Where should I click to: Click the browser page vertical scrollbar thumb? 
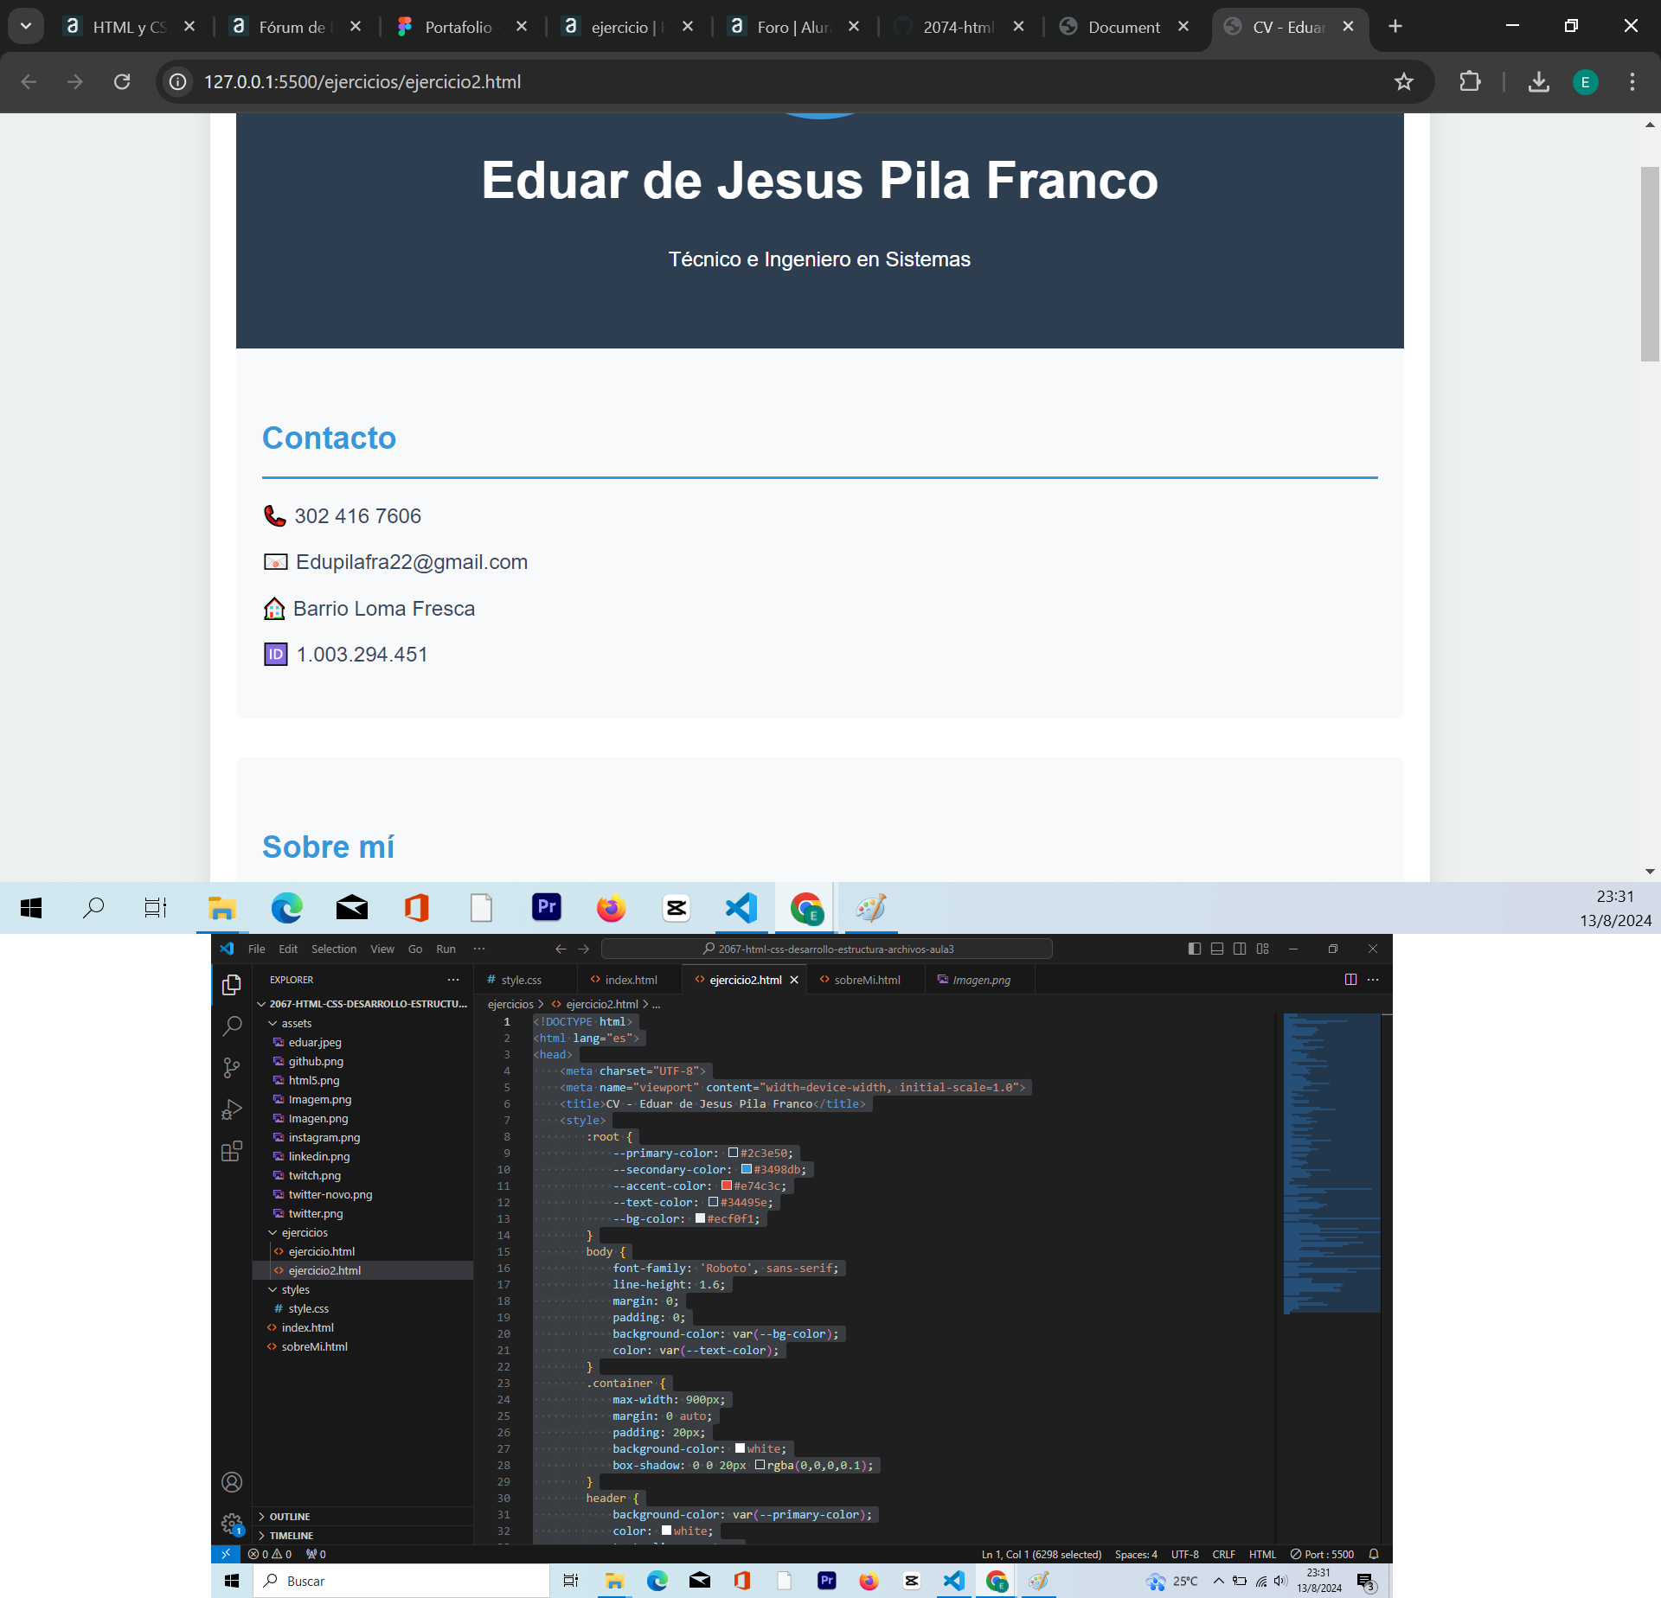click(1650, 264)
